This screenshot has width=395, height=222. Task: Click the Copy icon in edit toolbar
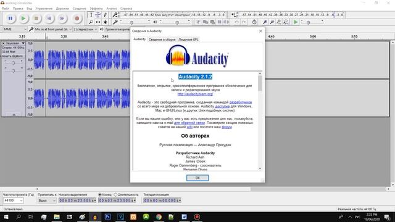[x=206, y=22]
